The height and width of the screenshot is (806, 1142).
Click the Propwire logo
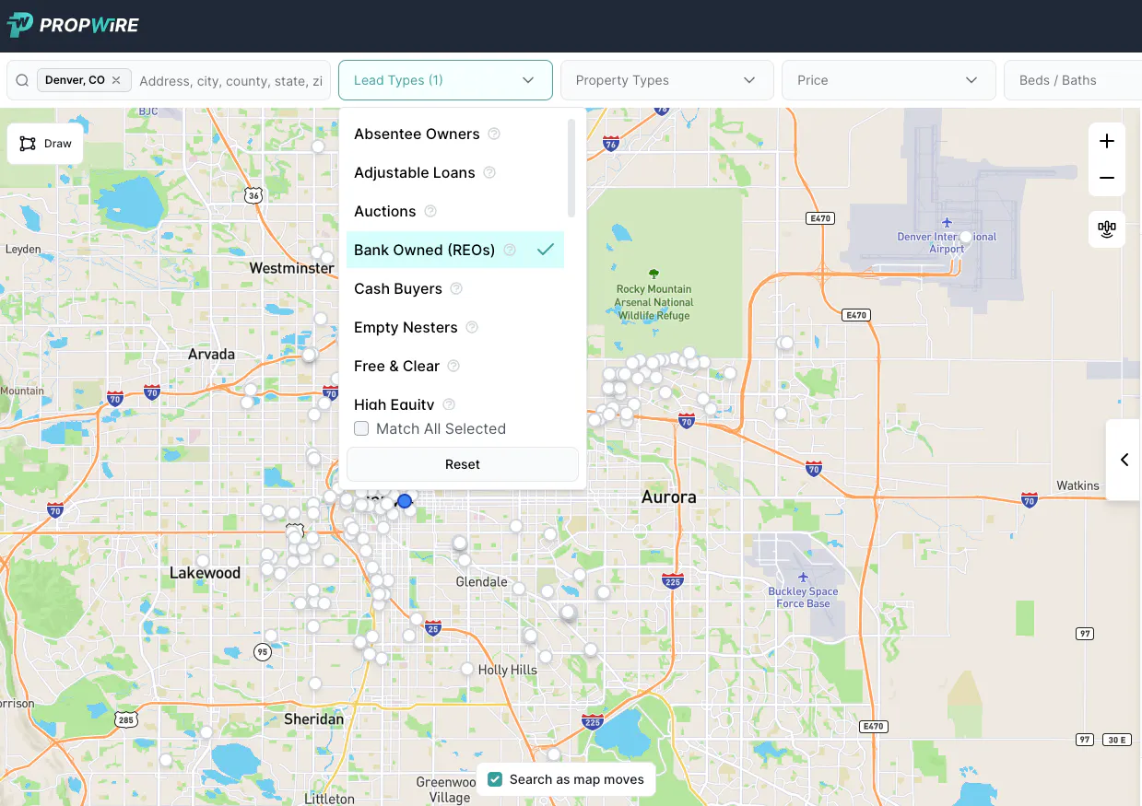73,25
